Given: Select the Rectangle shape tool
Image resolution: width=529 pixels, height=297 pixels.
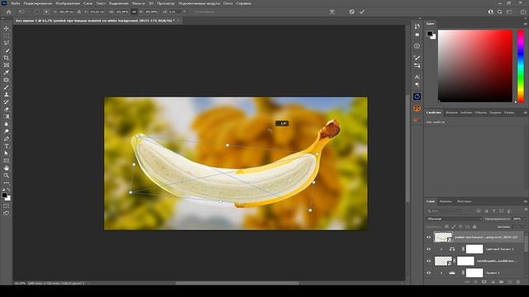Looking at the screenshot, I should (6, 161).
